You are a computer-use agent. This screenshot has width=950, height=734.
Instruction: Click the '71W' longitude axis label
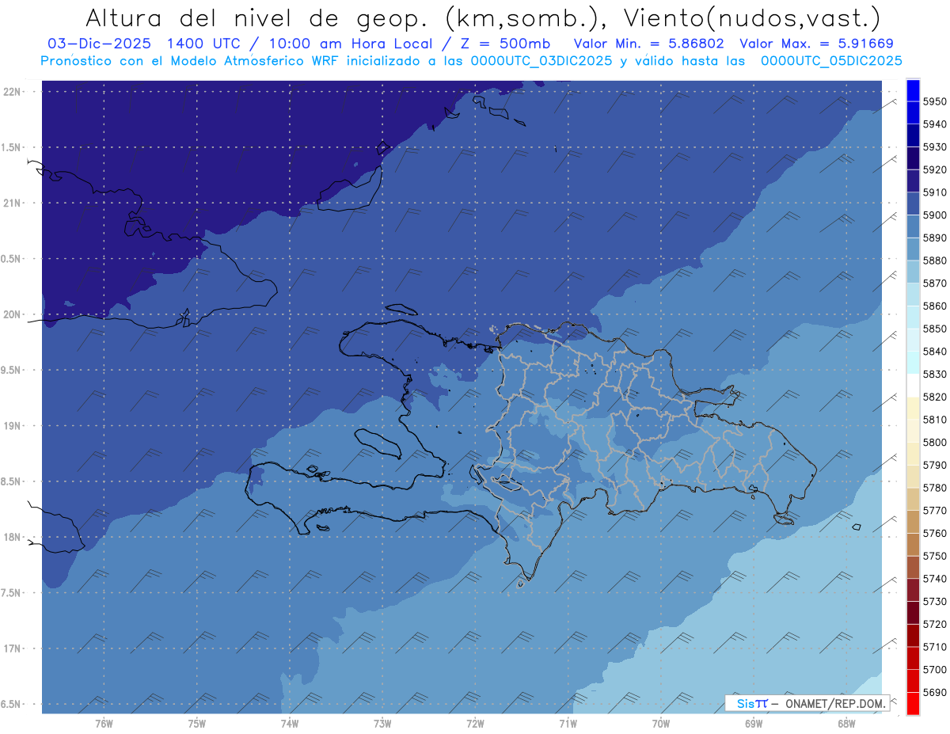click(568, 724)
